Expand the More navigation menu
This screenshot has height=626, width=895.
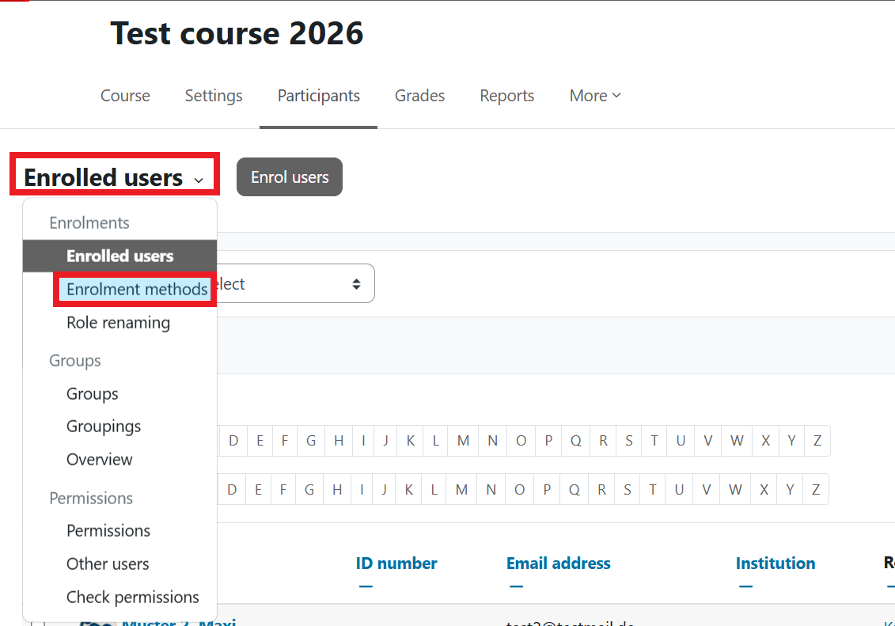(595, 95)
